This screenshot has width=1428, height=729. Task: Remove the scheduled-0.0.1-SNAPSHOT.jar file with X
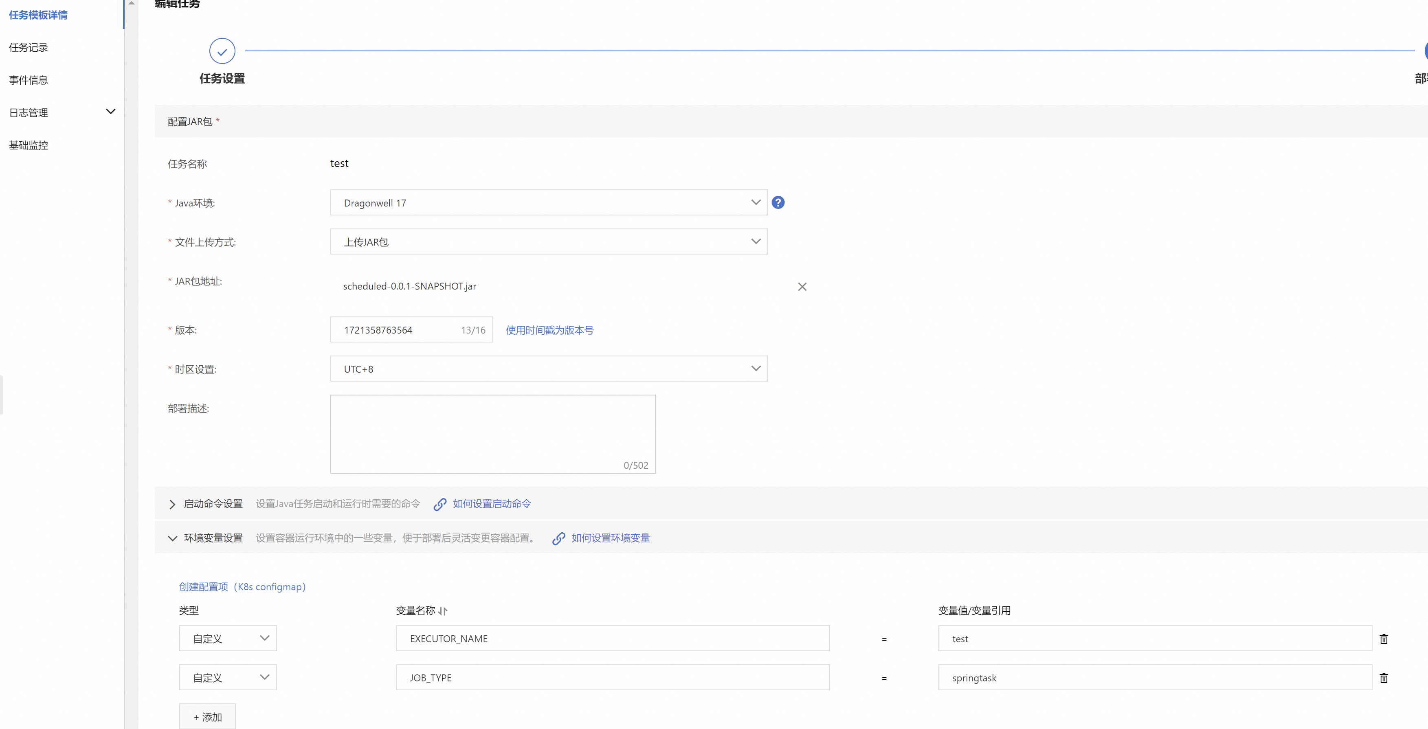802,287
